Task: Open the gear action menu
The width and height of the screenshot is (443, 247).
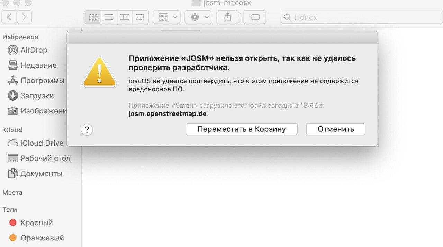Action: 198,17
